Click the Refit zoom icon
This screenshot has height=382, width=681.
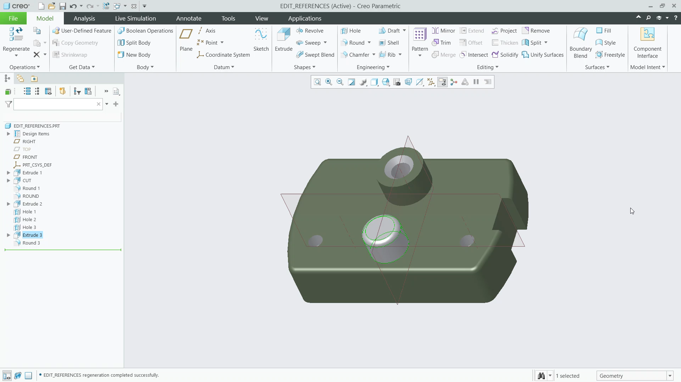[x=317, y=82]
